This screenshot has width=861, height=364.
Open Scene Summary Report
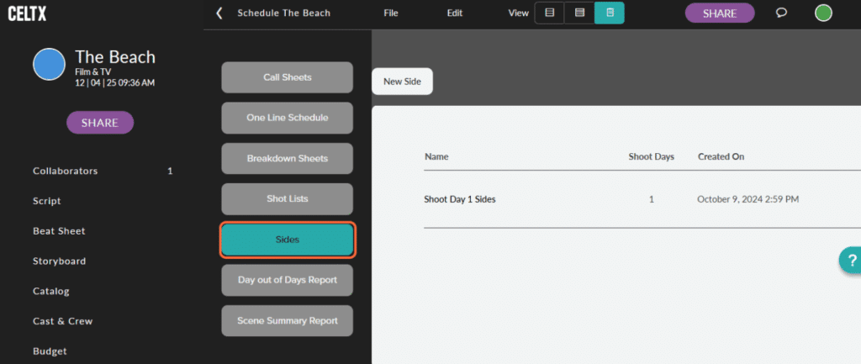288,320
